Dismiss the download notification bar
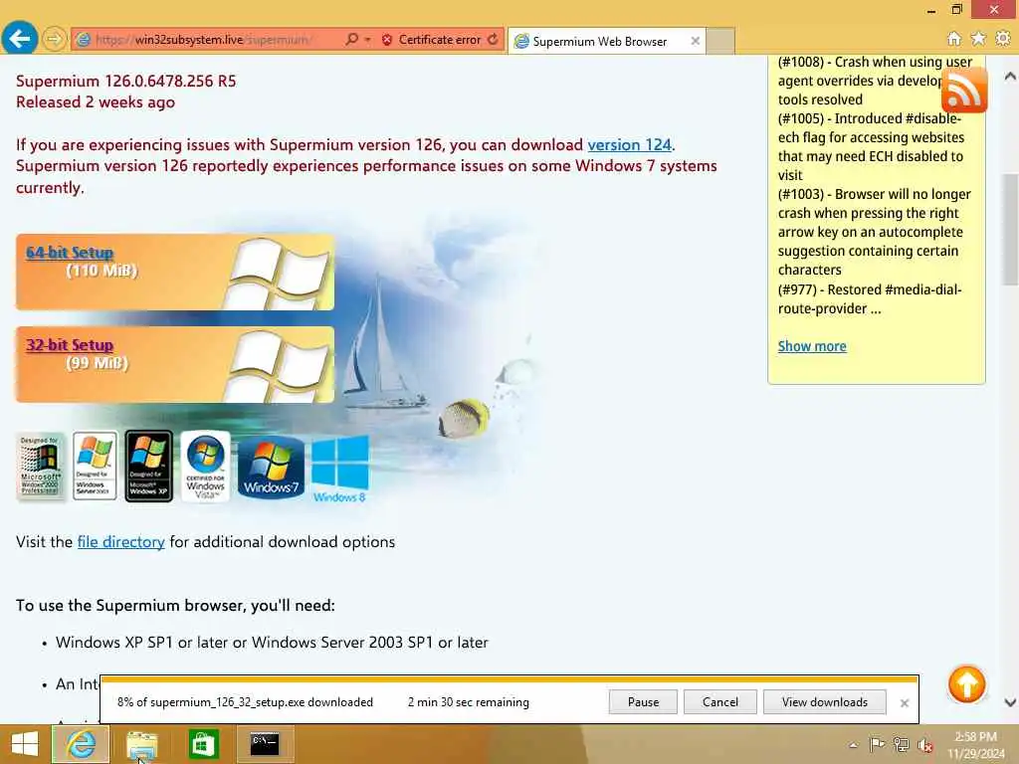This screenshot has width=1019, height=764. point(904,703)
